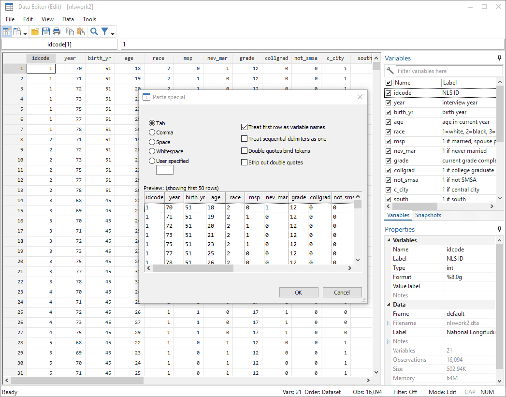
Task: Save the dataset using the disk icon
Action: (x=45, y=31)
